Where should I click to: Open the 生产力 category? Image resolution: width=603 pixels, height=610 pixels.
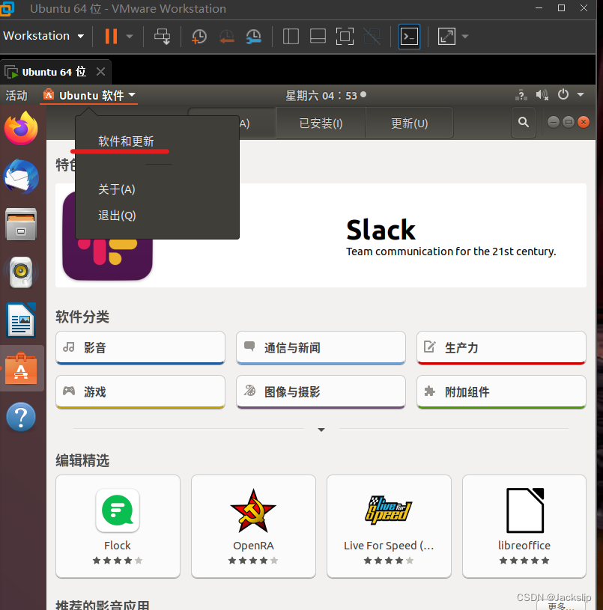pyautogui.click(x=501, y=347)
